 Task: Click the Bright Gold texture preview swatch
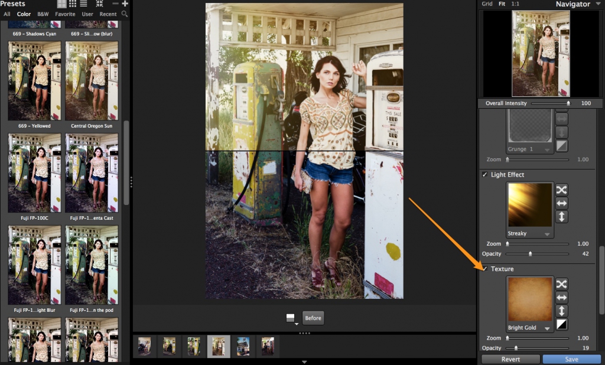530,299
